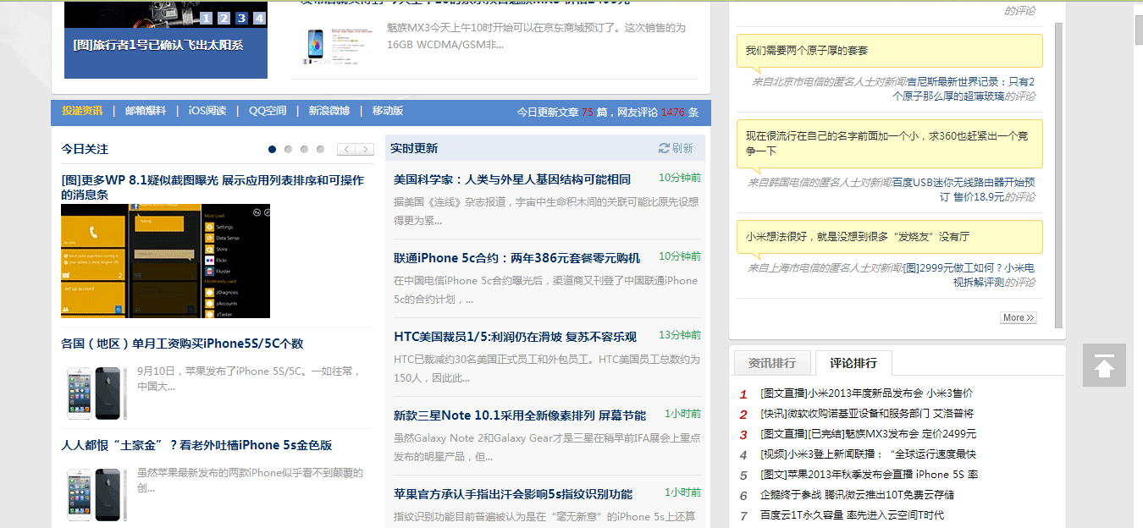This screenshot has height=528, width=1143.
Task: Open the iOS阅读 nav item
Action: pyautogui.click(x=207, y=111)
